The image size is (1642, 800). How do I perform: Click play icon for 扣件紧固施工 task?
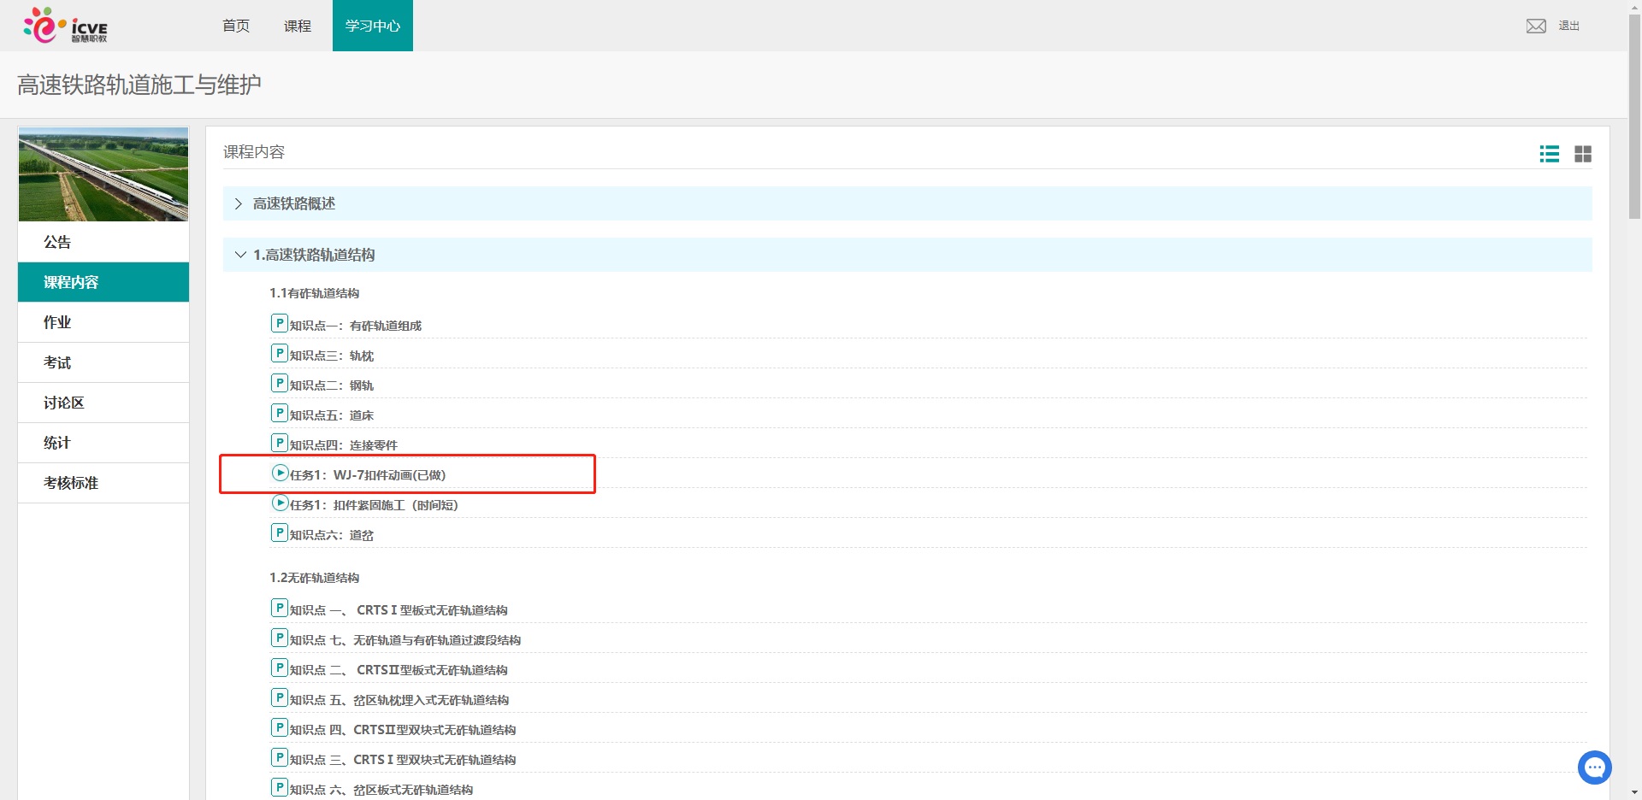coord(280,503)
